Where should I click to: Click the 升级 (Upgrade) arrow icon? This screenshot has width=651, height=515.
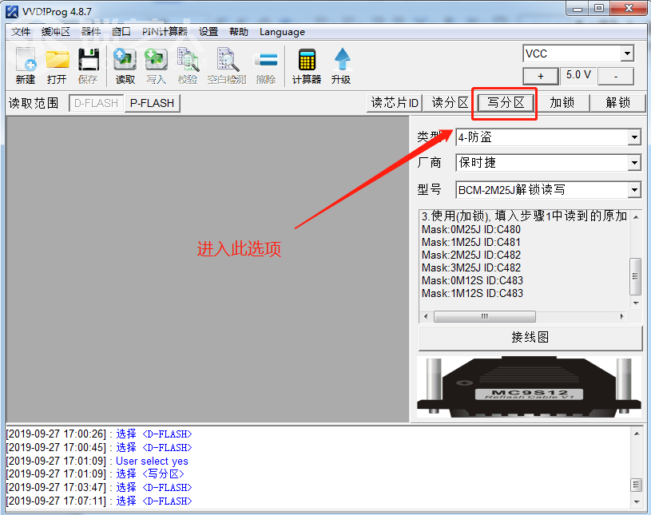coord(341,65)
